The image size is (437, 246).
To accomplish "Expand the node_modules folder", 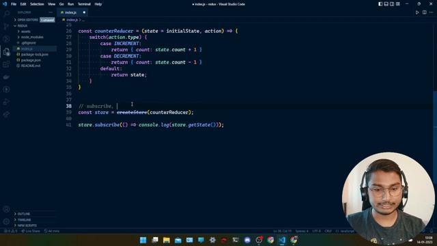I will 32,37.
